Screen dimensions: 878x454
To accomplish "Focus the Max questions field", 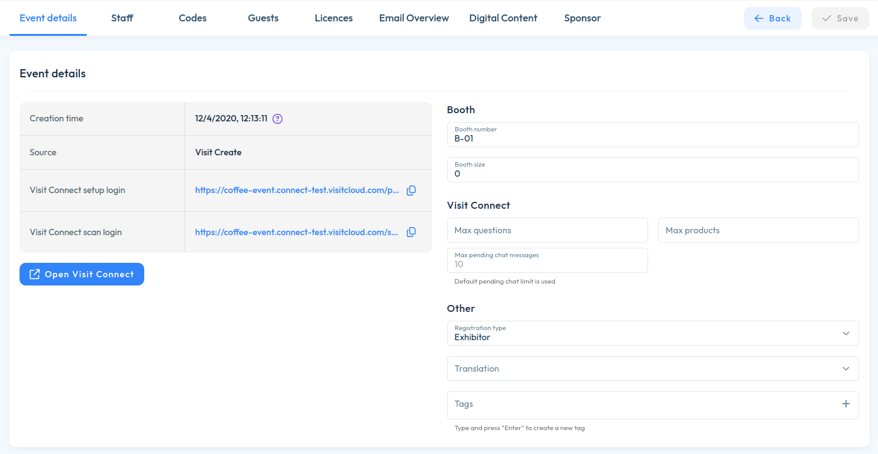I will 547,230.
